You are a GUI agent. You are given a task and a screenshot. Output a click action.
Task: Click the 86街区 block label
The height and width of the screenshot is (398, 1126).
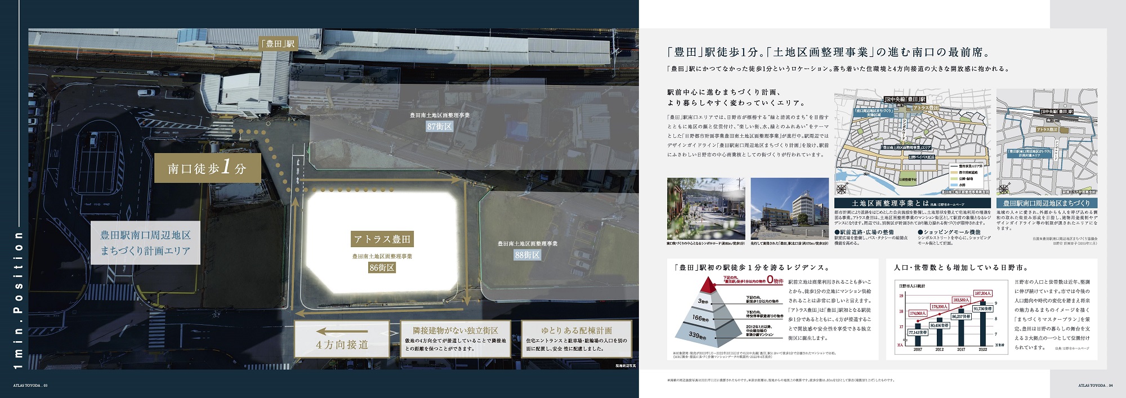(382, 267)
